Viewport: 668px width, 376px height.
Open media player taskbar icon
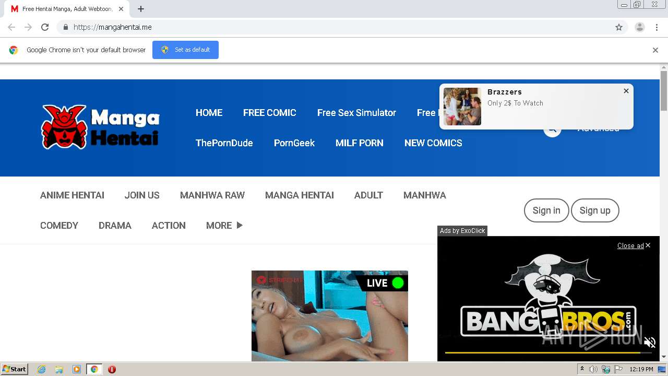[77, 369]
